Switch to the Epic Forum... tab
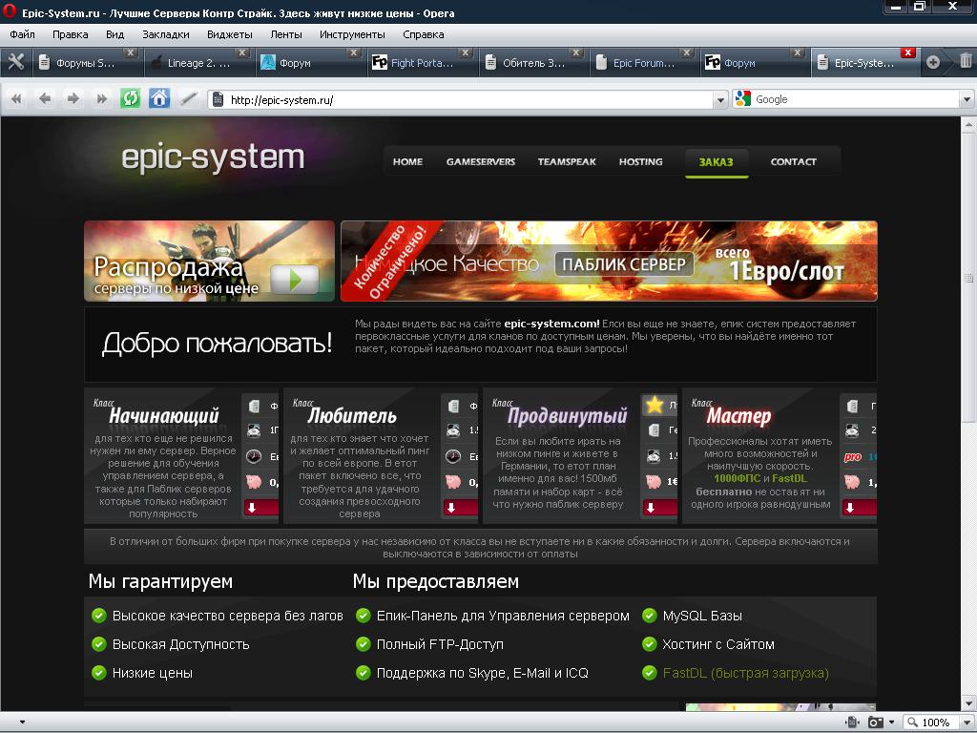 tap(644, 63)
